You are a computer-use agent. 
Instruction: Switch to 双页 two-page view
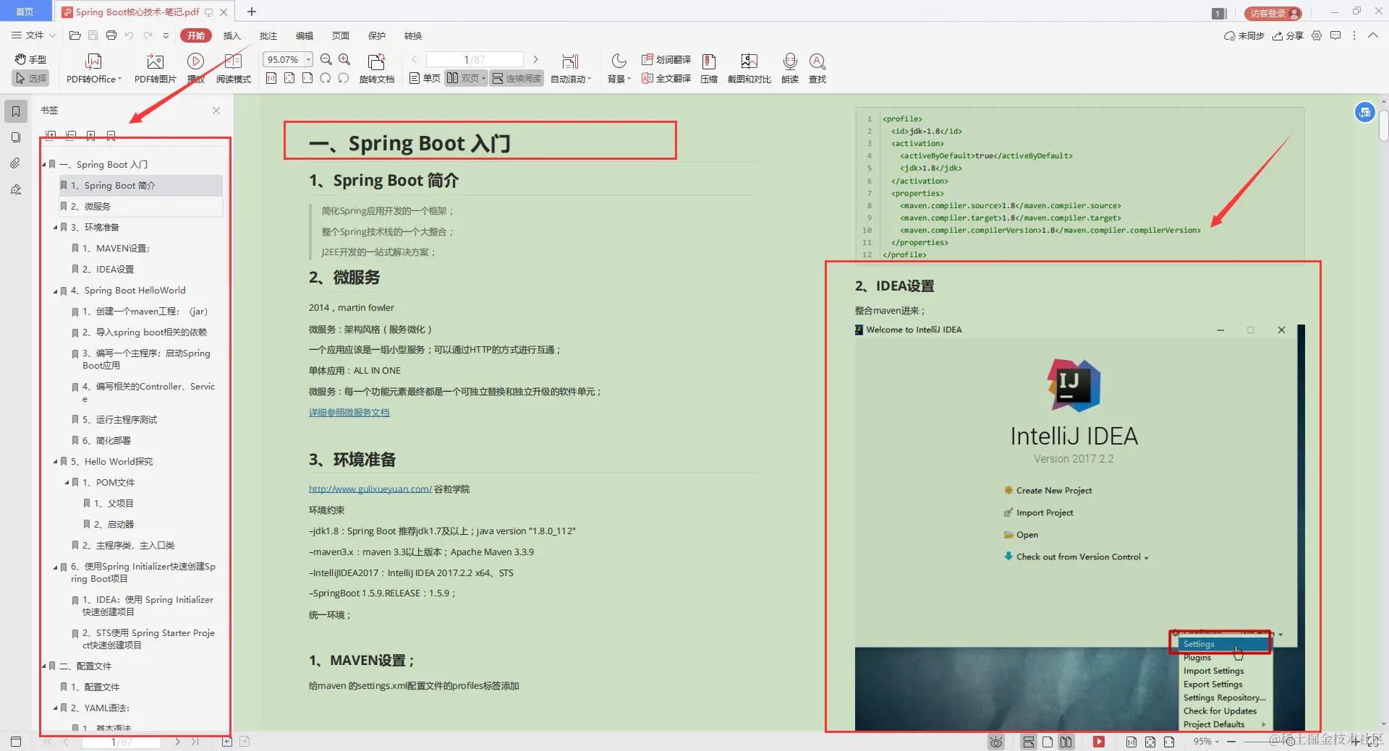point(465,78)
